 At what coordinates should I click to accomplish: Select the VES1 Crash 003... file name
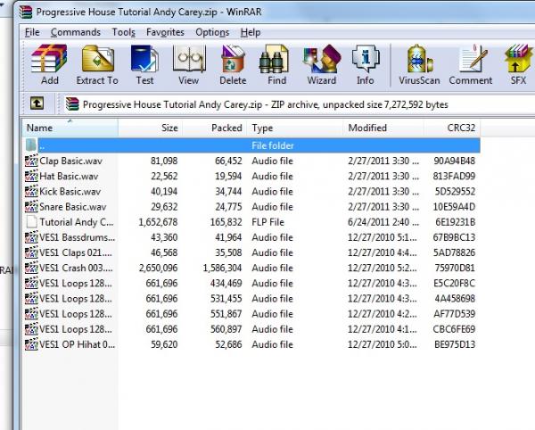(76, 268)
